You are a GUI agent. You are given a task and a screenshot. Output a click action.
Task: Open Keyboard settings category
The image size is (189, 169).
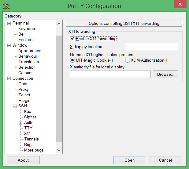coord(27,29)
